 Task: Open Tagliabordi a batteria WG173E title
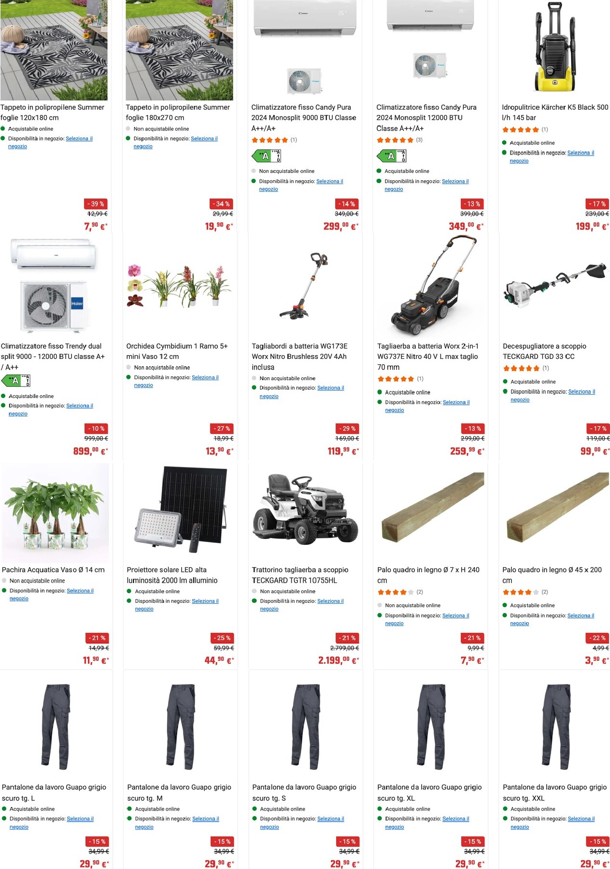coord(299,356)
